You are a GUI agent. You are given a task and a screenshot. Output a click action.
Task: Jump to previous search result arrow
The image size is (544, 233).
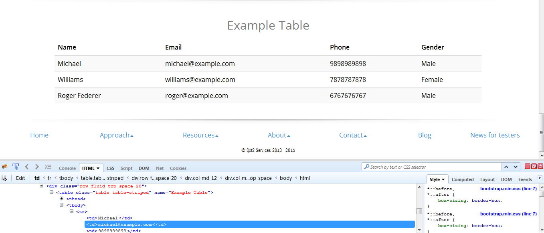tap(506, 167)
